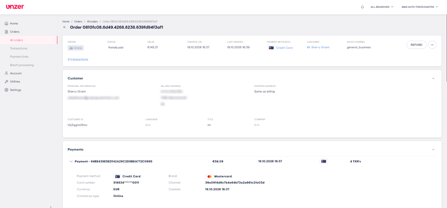Collapse the sidebar with bottom chevron
Image resolution: width=447 pixels, height=208 pixels.
(51, 207)
